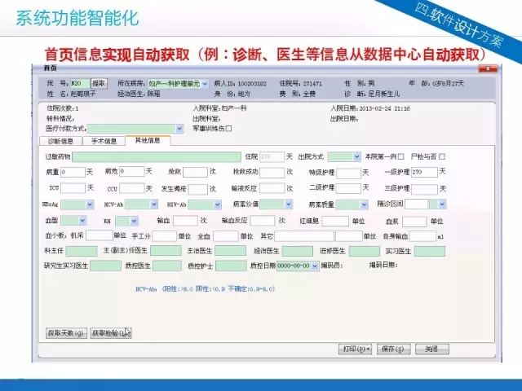Toggle the 军事训练伤 checkbox

pos(228,128)
